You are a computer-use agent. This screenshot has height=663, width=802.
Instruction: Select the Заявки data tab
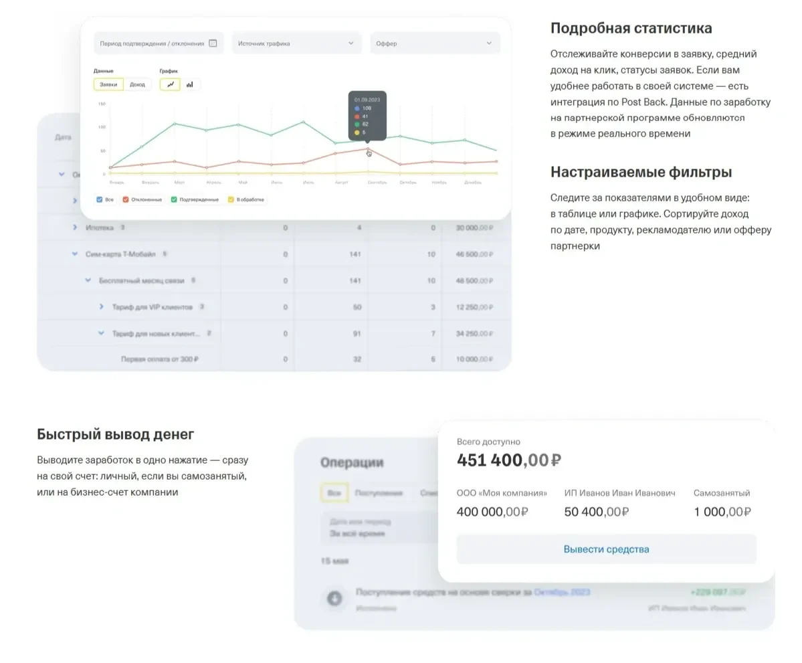click(x=108, y=84)
